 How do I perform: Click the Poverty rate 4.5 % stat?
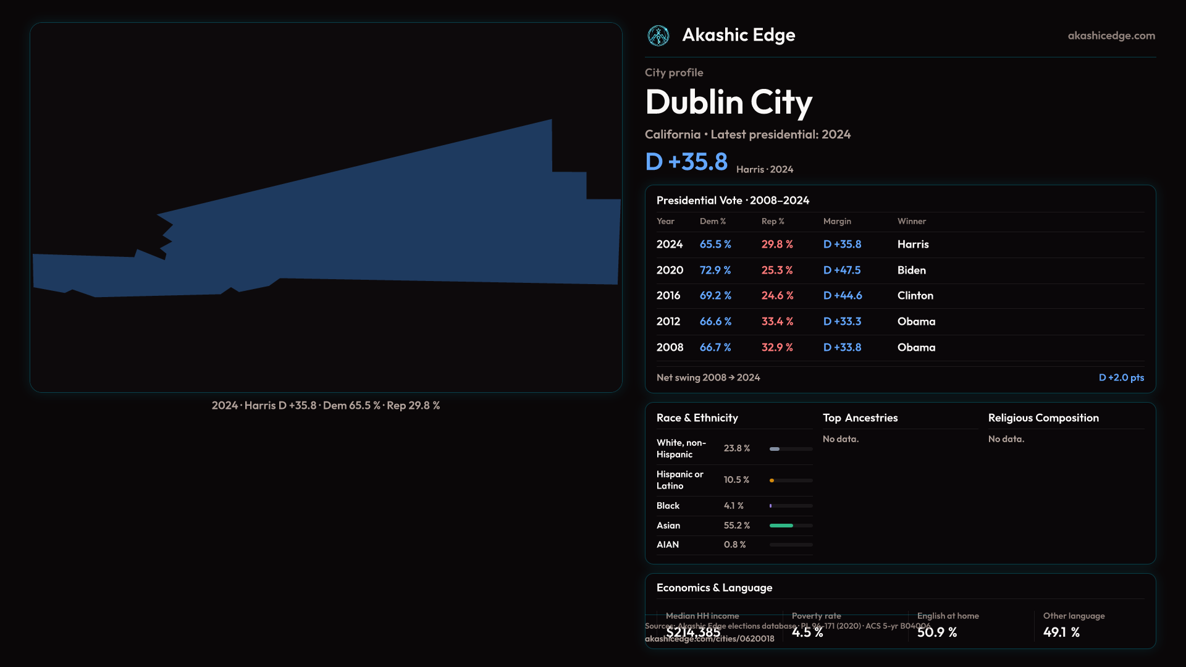(807, 632)
